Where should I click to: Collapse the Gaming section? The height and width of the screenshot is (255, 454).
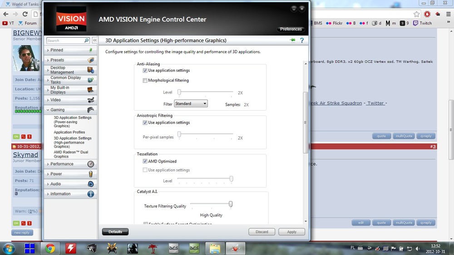tap(48, 110)
